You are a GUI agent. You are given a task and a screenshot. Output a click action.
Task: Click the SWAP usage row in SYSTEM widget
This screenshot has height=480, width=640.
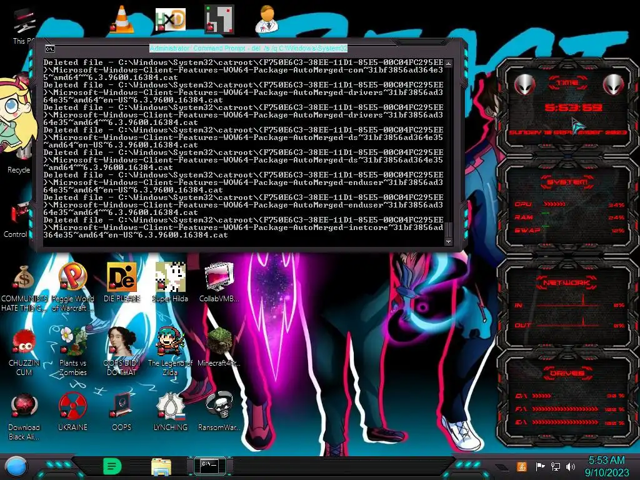(x=570, y=230)
